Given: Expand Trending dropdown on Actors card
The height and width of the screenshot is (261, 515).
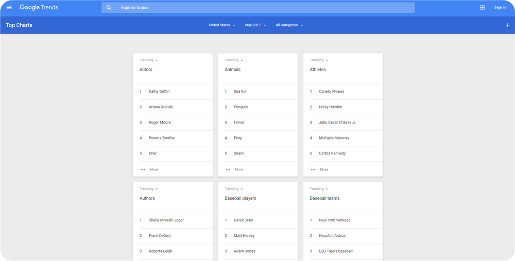Looking at the screenshot, I should (x=149, y=60).
